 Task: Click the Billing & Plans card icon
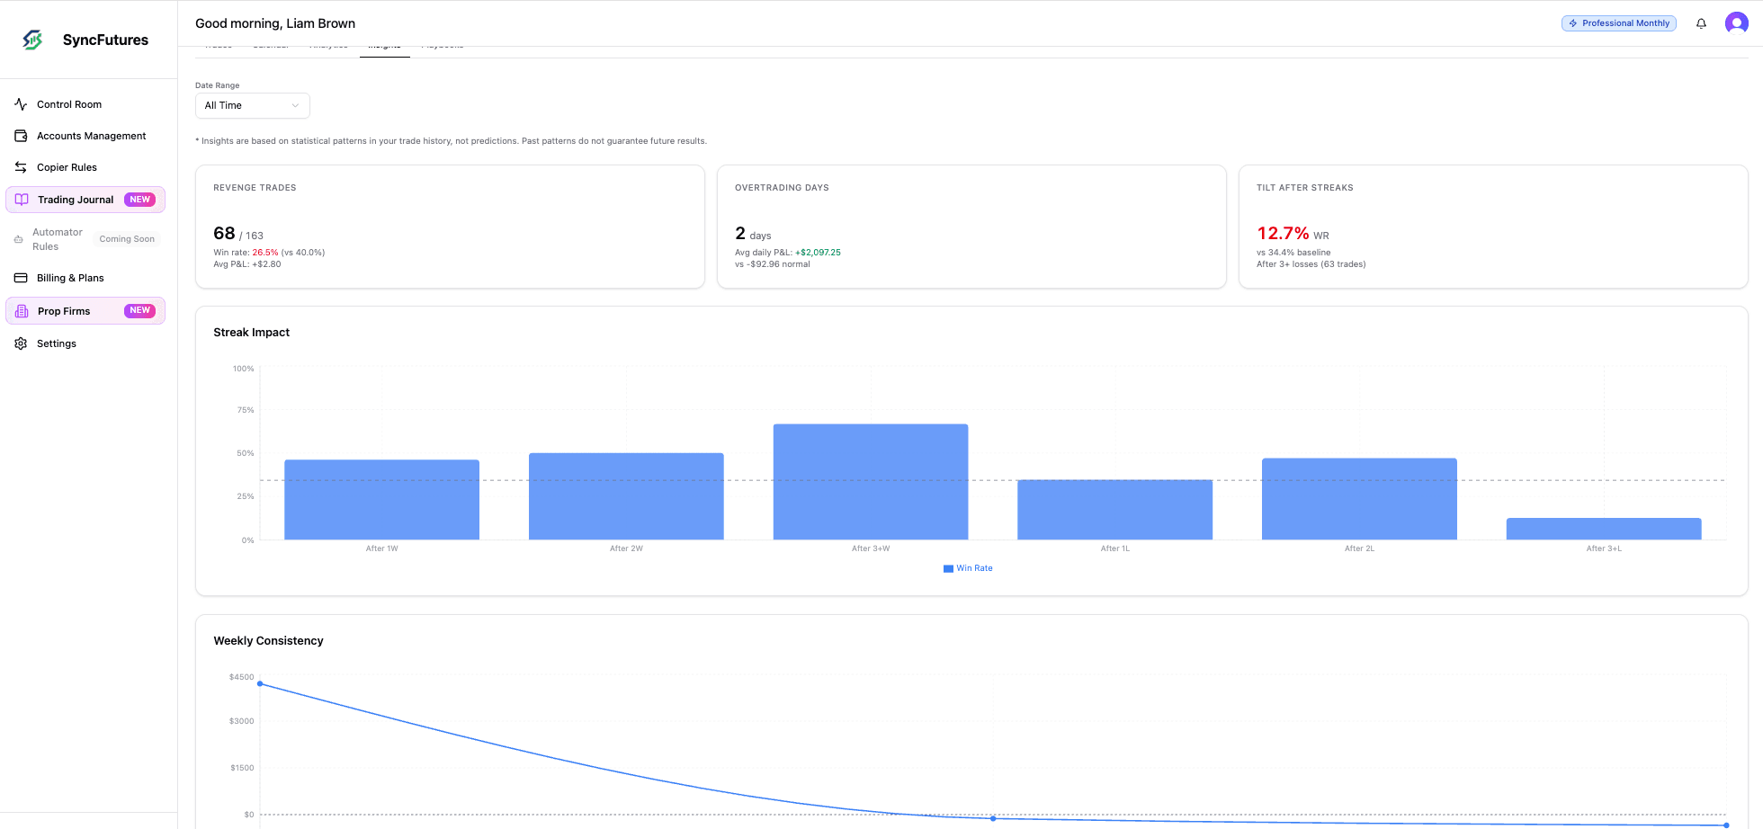21,277
